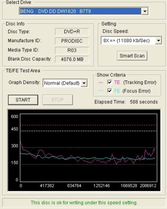
Task: Click the selected BENQ DVD DD DW1620 drive text
Action: point(55,11)
